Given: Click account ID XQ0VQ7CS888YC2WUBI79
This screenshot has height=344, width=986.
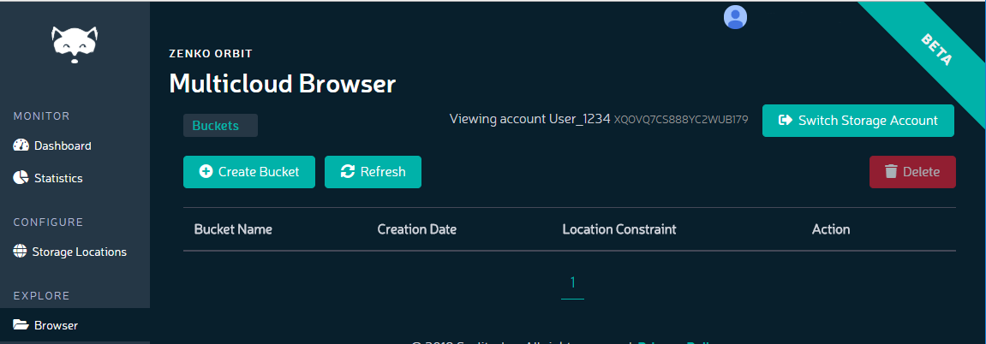Looking at the screenshot, I should tap(681, 119).
